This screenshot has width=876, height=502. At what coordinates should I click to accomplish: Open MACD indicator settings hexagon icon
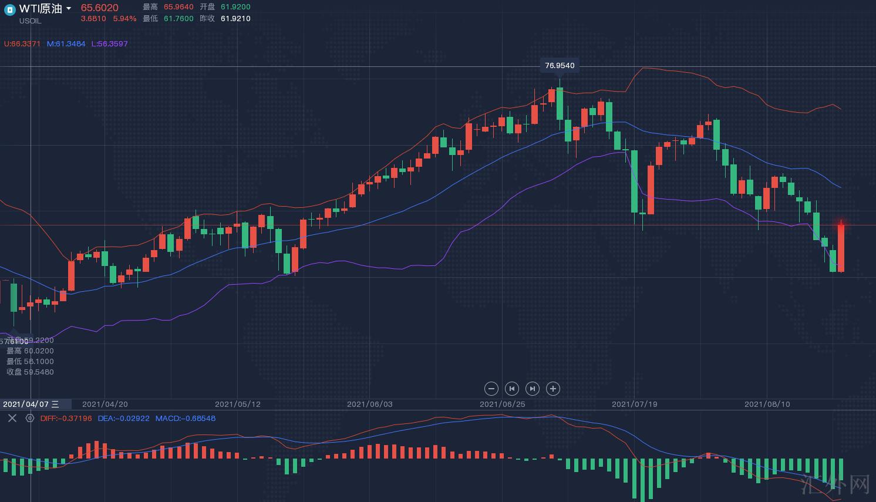[30, 418]
